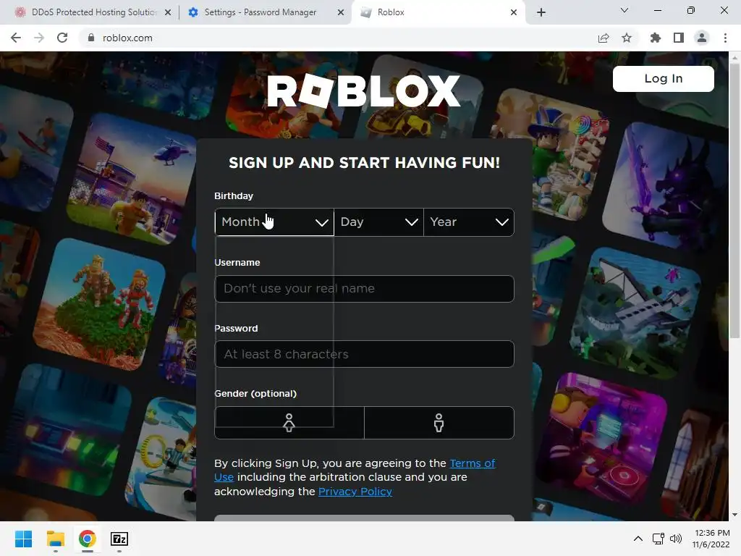Launch File Explorer from the taskbar
Image resolution: width=741 pixels, height=556 pixels.
(x=55, y=539)
